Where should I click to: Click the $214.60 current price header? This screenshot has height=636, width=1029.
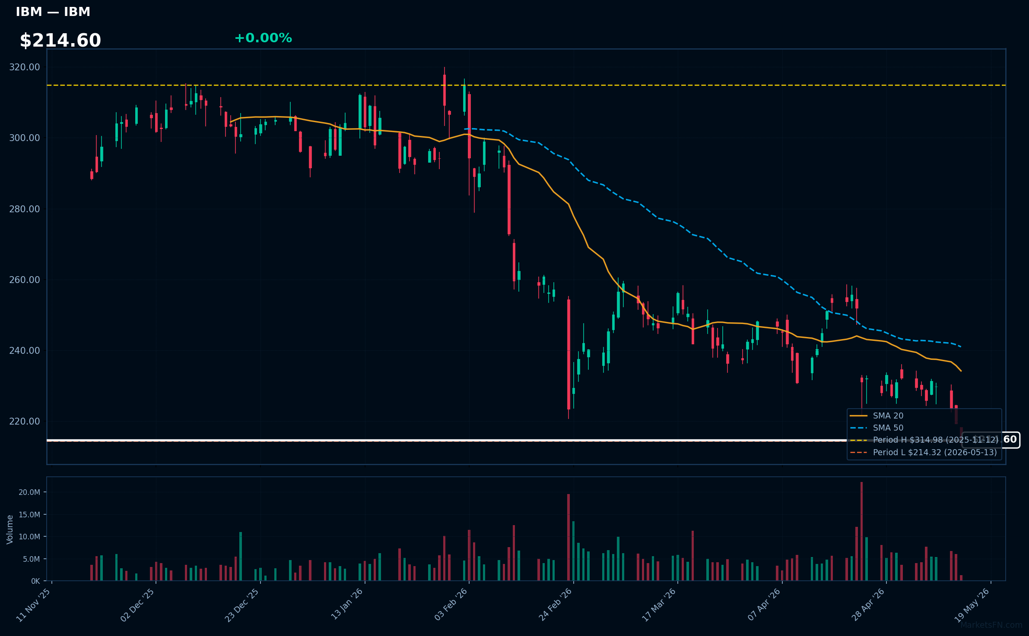coord(60,41)
